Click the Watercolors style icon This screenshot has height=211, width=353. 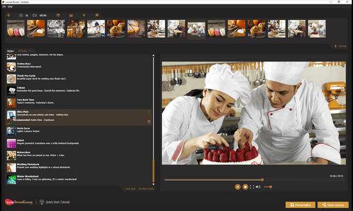[x=12, y=155]
